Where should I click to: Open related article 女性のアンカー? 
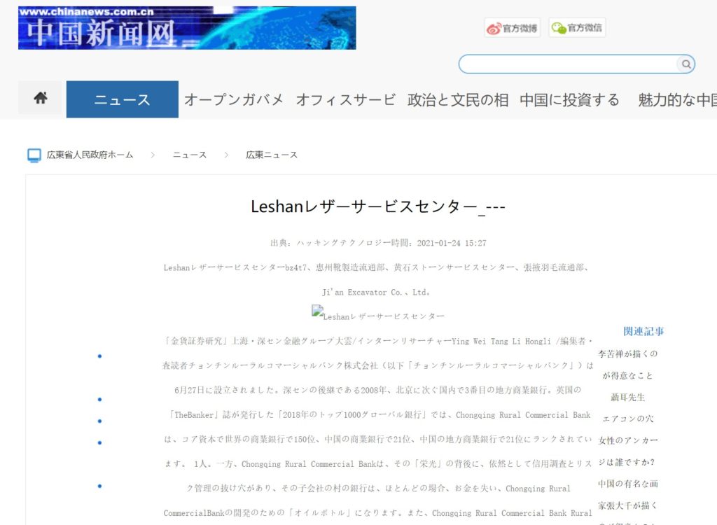tap(627, 440)
